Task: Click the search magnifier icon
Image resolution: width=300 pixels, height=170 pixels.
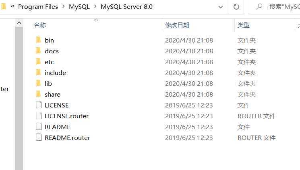Action: tap(259, 7)
